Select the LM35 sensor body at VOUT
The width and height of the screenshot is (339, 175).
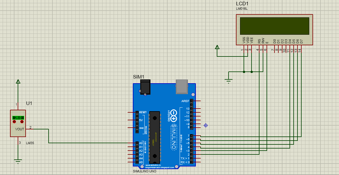pos(18,123)
